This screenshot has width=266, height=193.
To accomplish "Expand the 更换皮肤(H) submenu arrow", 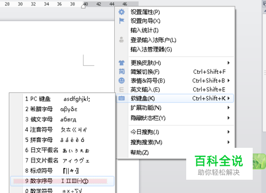I will (x=229, y=63).
